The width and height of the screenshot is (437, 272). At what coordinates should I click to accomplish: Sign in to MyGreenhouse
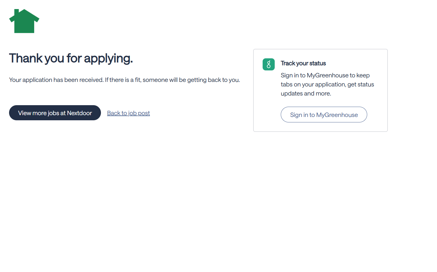pyautogui.click(x=324, y=115)
